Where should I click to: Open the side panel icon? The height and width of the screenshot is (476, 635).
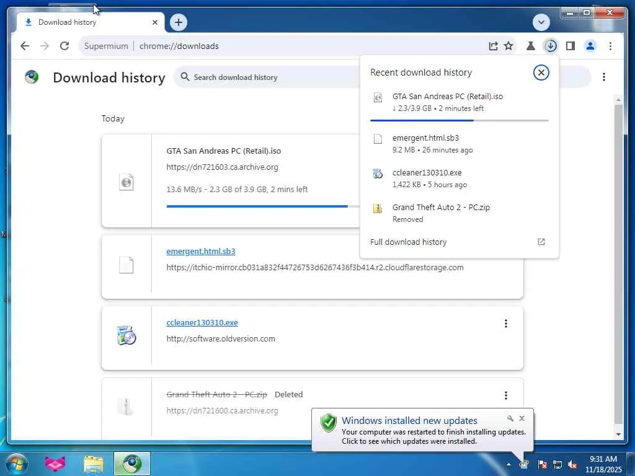click(571, 46)
